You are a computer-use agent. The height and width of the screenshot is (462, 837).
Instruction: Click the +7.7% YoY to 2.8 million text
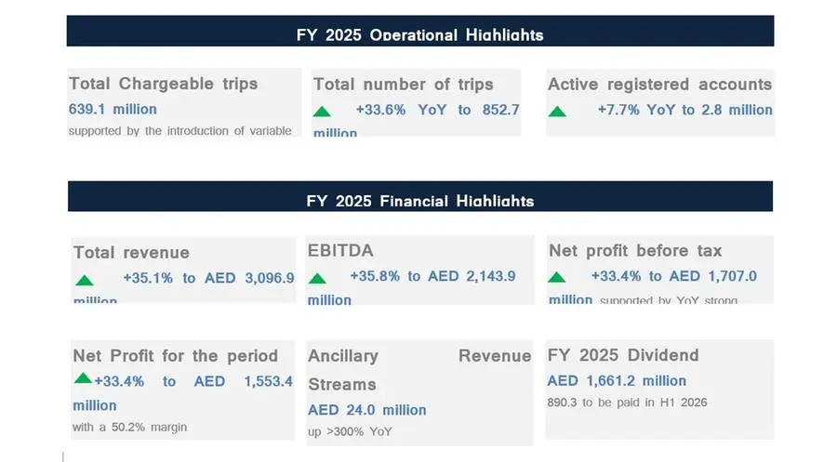coord(684,110)
